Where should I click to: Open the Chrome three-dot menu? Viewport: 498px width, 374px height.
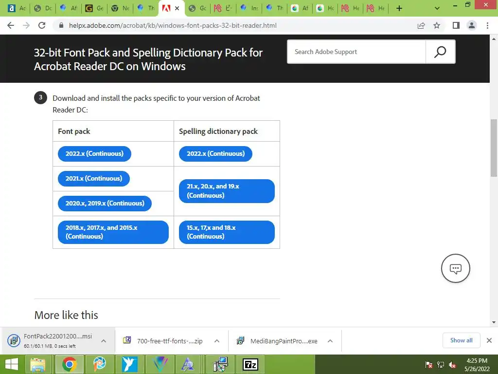487,25
